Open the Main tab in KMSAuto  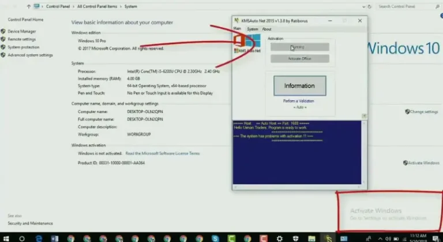click(x=237, y=29)
